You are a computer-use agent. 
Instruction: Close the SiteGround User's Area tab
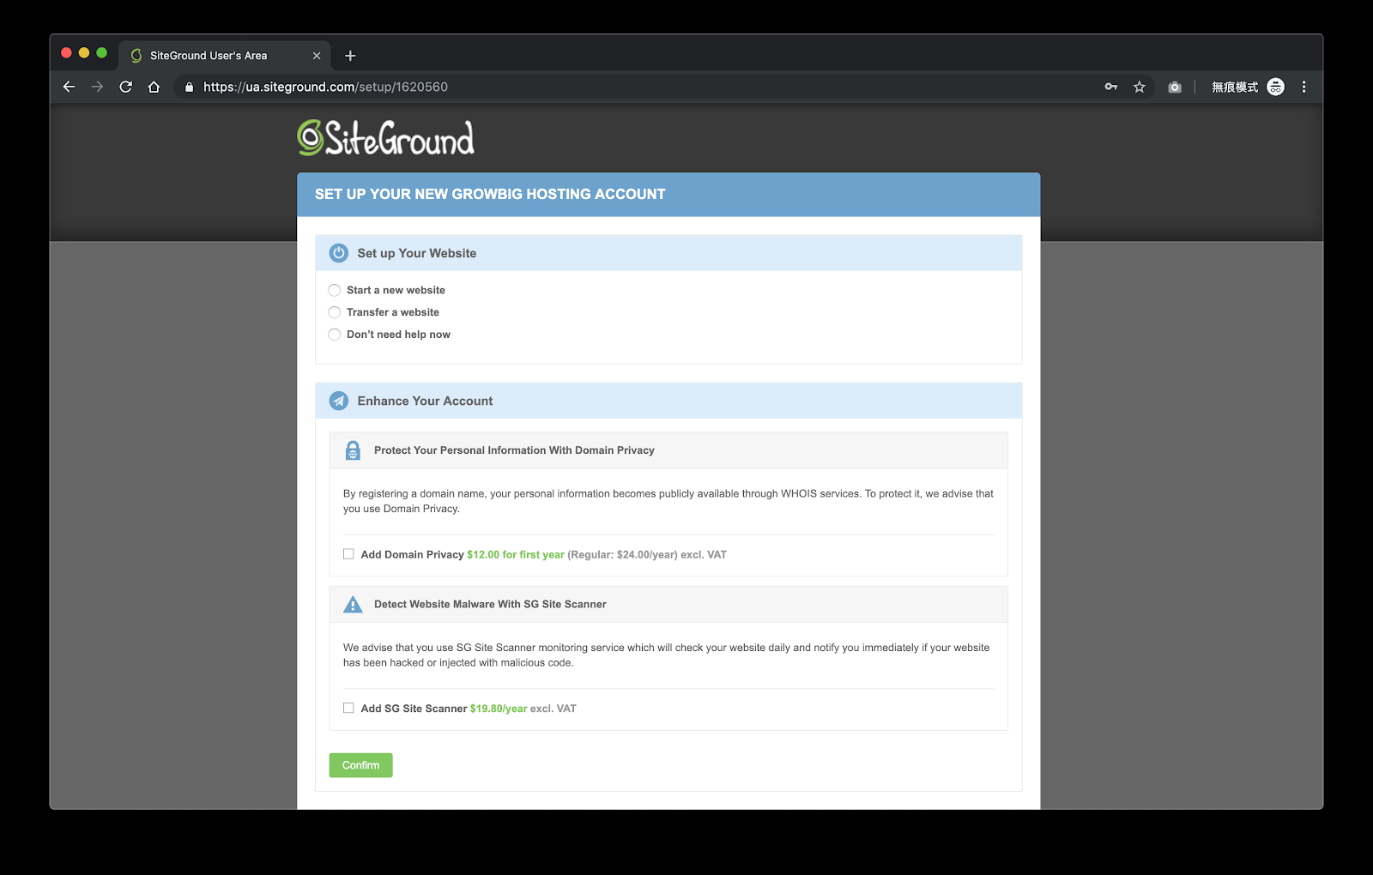click(317, 56)
